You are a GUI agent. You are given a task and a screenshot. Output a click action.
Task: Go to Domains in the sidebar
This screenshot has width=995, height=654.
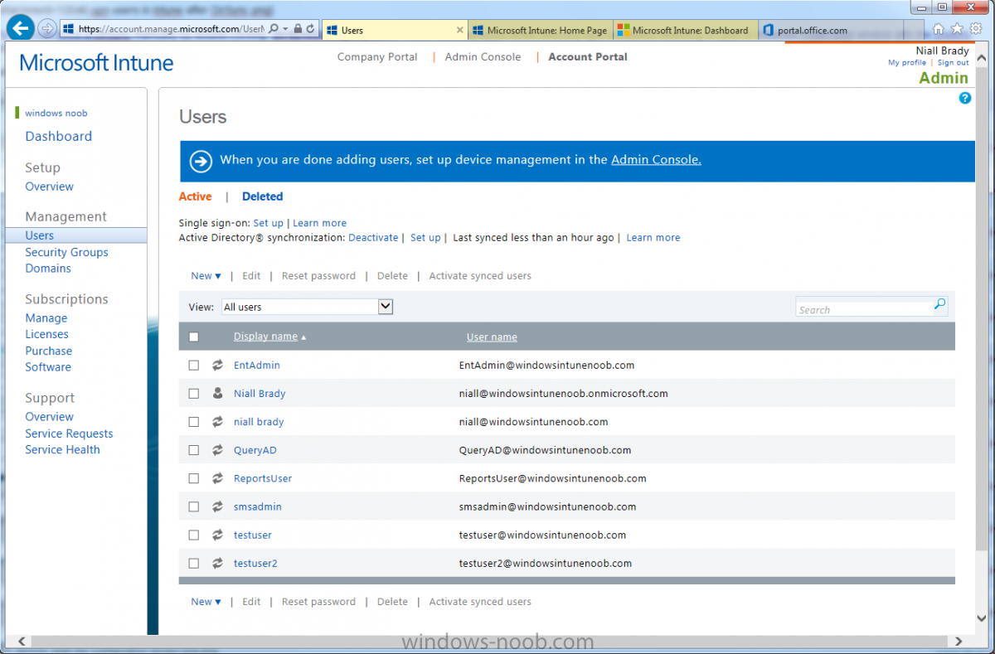click(x=48, y=269)
